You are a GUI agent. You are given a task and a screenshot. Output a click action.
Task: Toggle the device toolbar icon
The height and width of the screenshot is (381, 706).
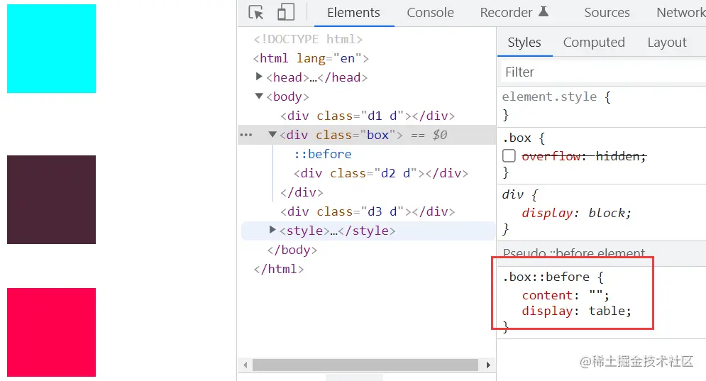coord(286,12)
